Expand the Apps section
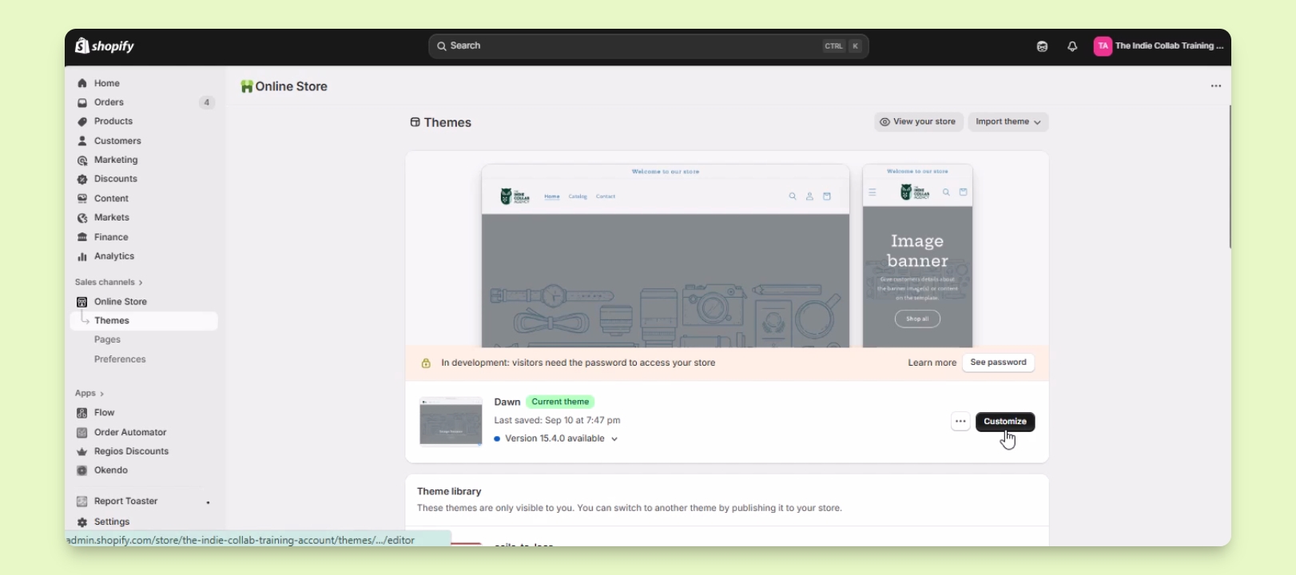The width and height of the screenshot is (1296, 575). pyautogui.click(x=89, y=393)
